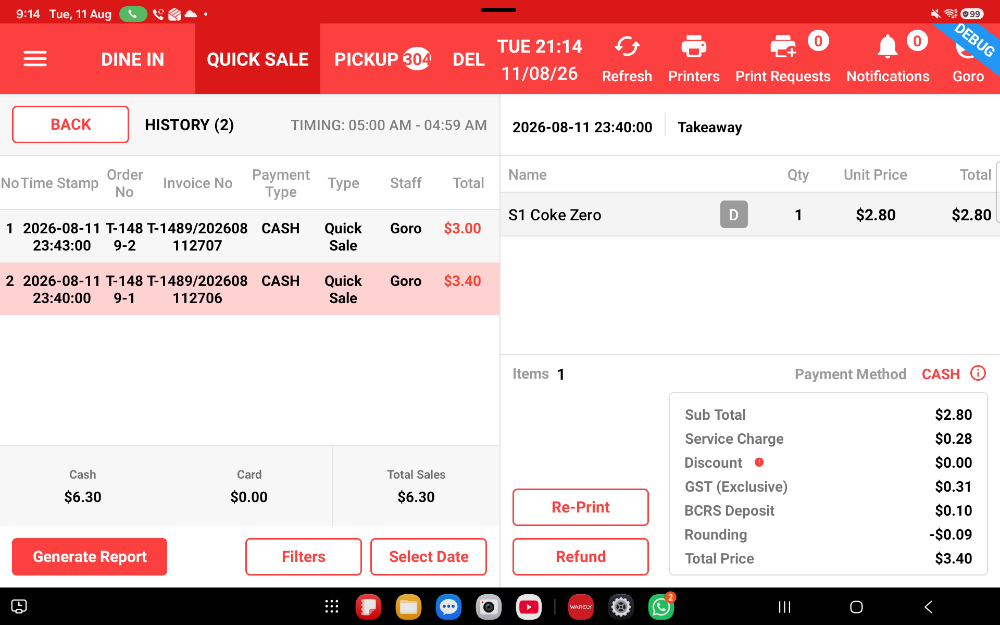The image size is (1000, 625).
Task: Tap the Notifications count badge
Action: coord(917,41)
